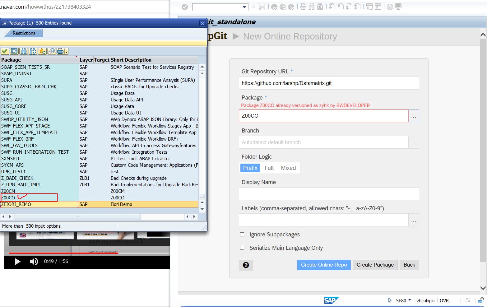Enable Serialize Main Language Only checkbox
Image resolution: width=487 pixels, height=307 pixels.
click(242, 248)
